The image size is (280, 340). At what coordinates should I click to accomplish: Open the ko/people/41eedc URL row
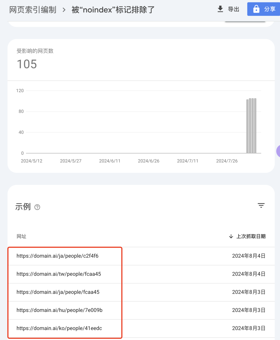tap(59, 328)
